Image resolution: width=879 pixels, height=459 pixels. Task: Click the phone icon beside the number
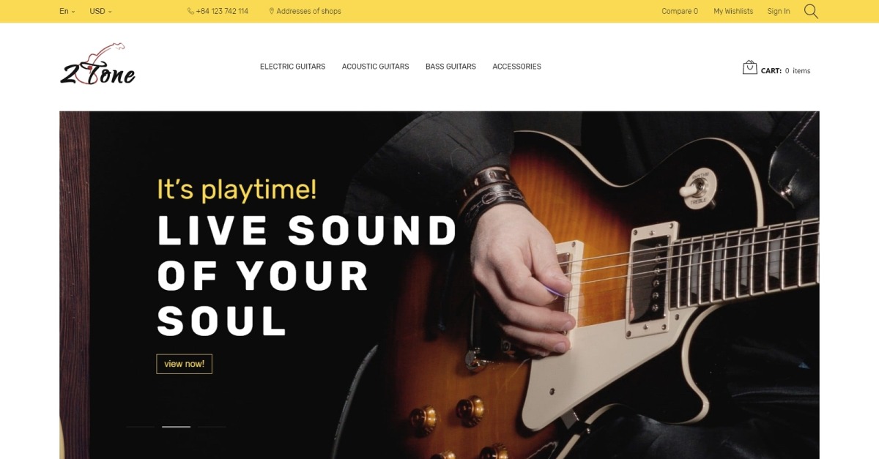[x=190, y=11]
